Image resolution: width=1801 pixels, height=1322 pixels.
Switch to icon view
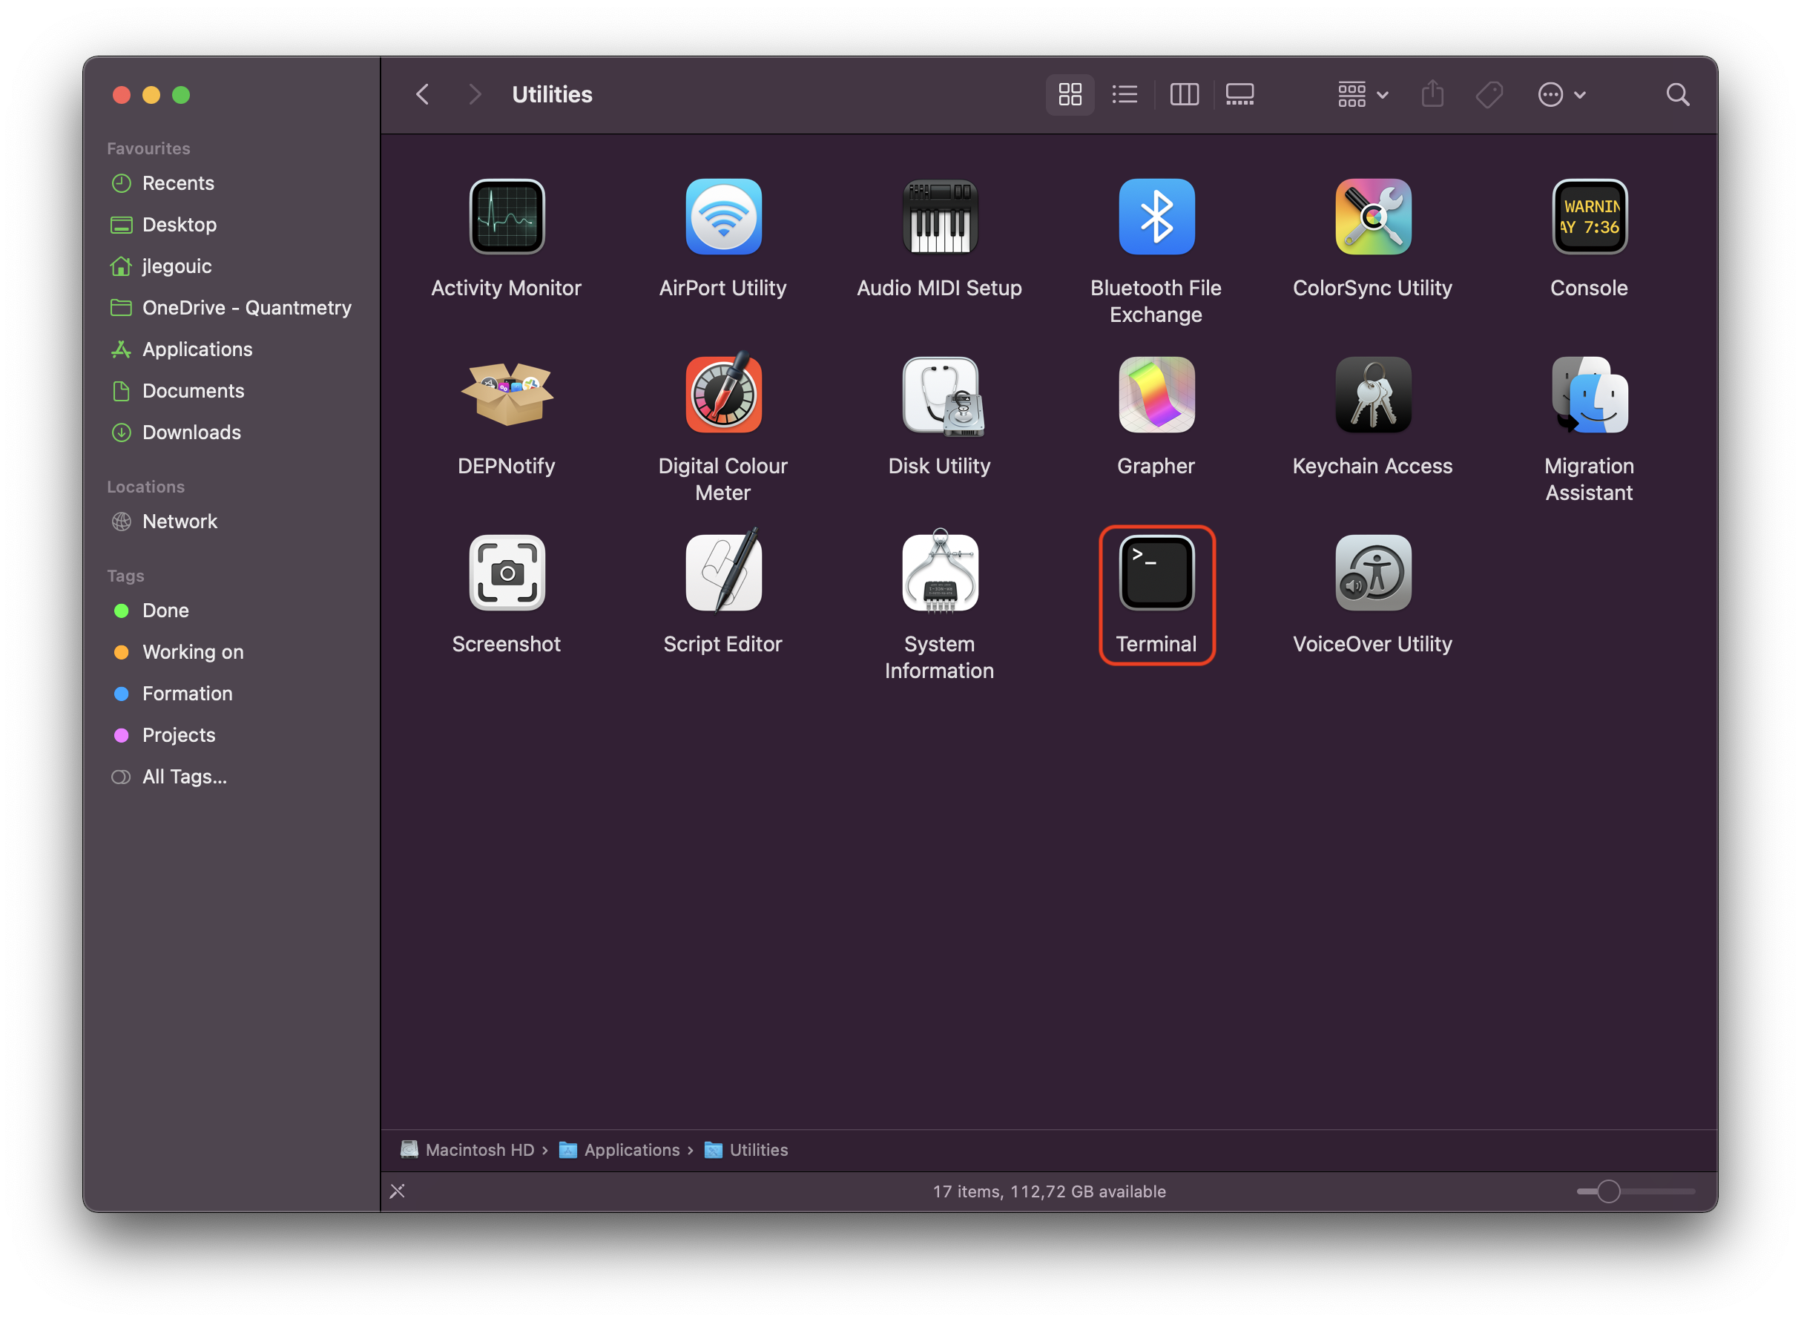point(1070,94)
